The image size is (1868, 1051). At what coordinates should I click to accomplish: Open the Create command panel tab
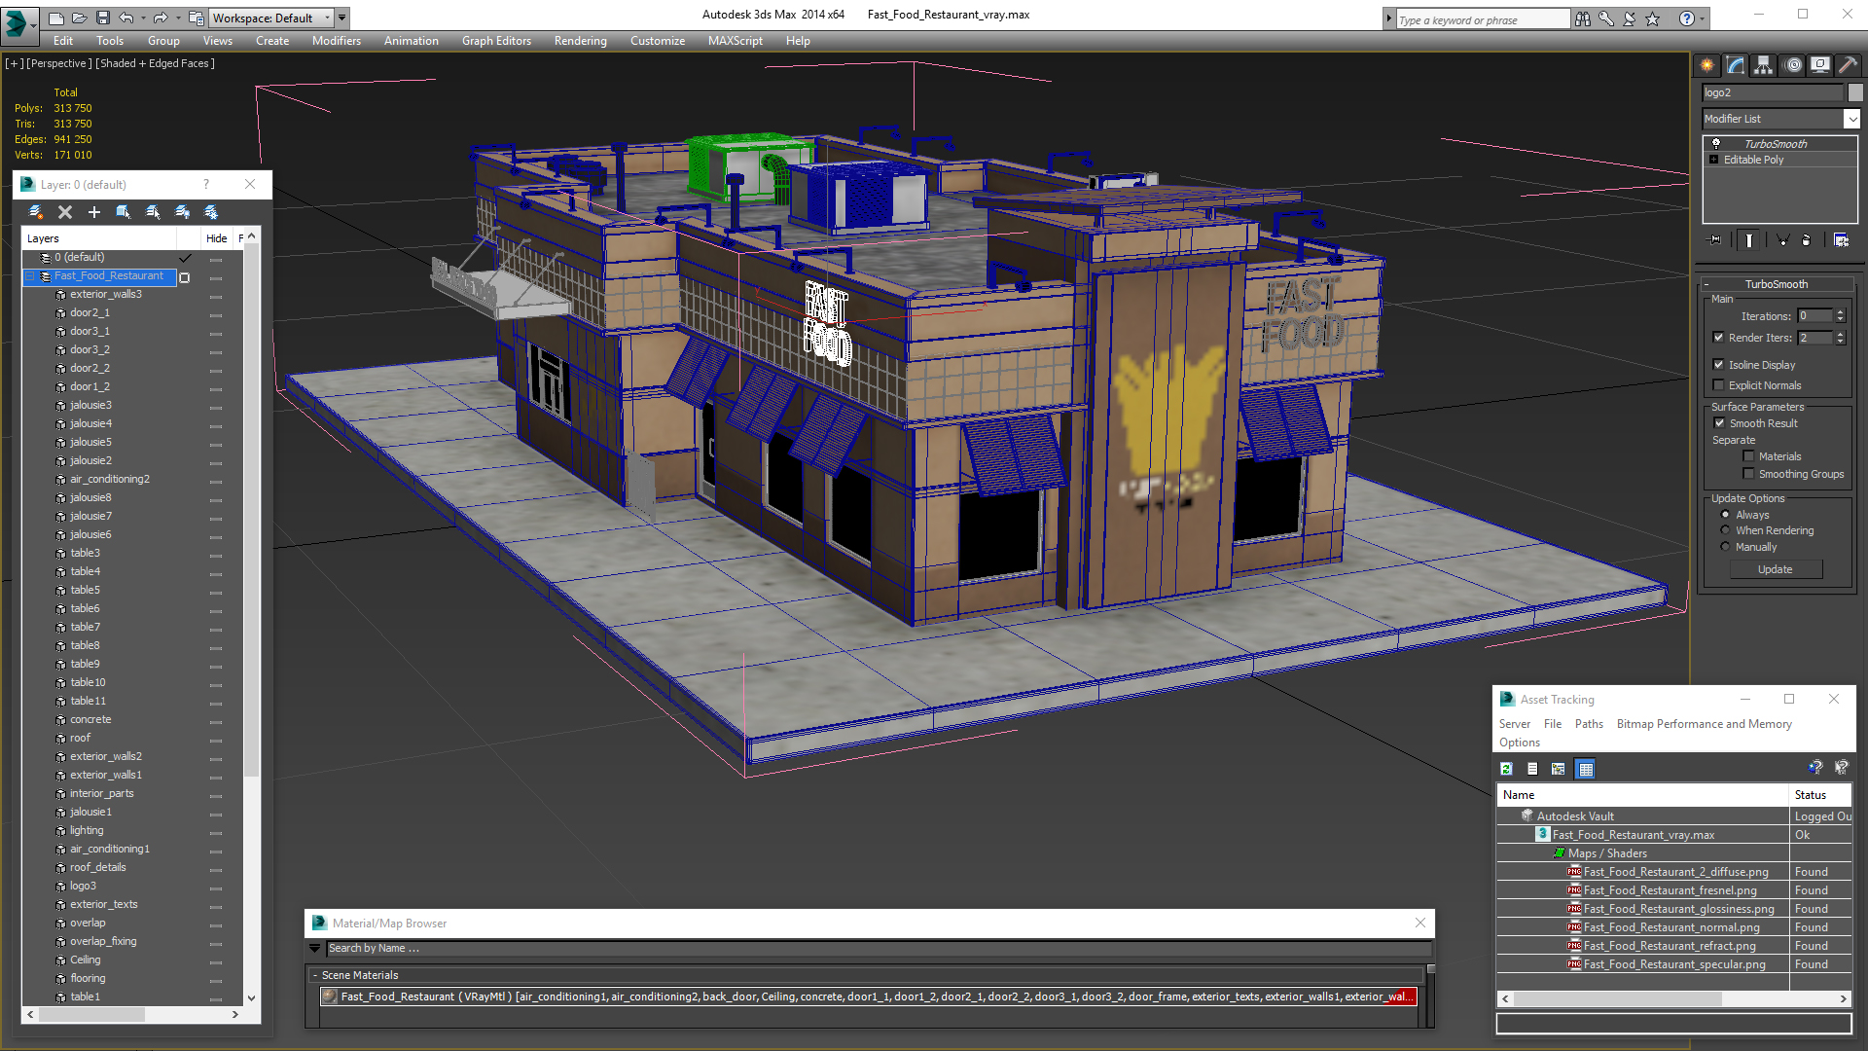pyautogui.click(x=1707, y=65)
